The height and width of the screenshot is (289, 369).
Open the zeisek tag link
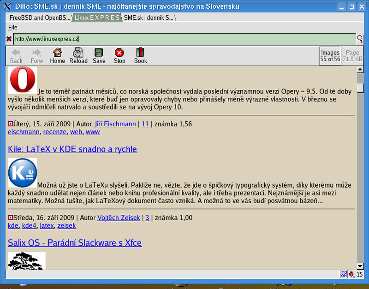[66, 225]
